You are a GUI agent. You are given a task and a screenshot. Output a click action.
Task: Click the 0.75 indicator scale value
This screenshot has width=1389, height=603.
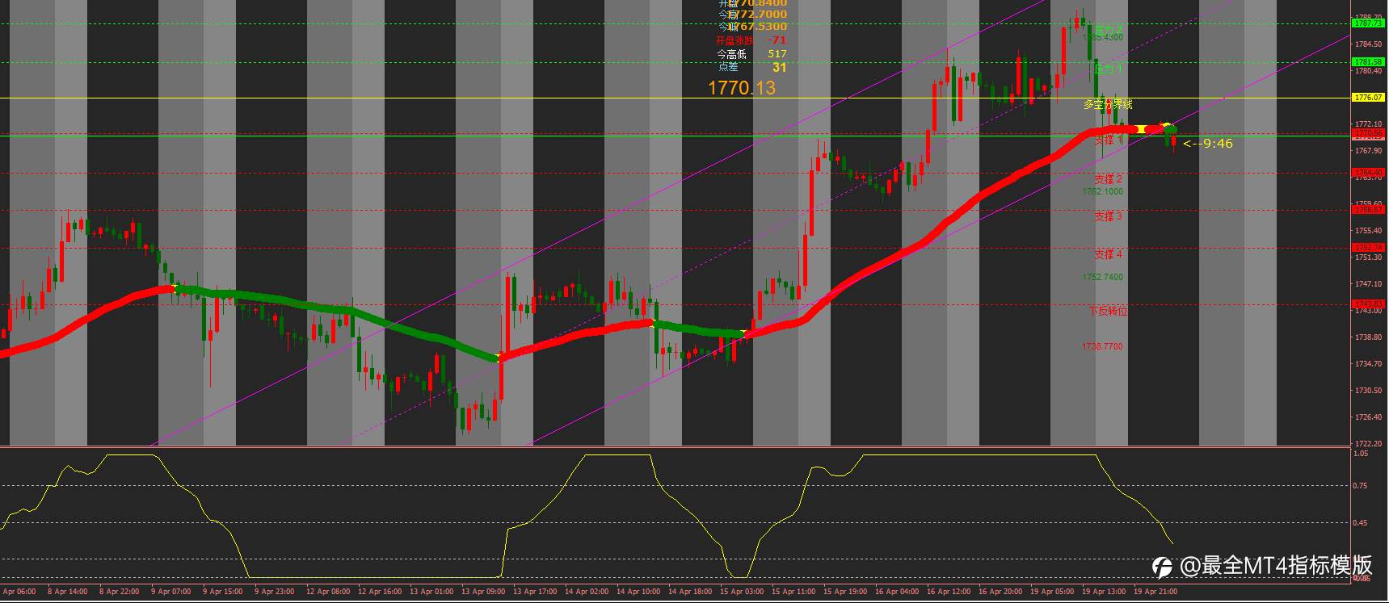1362,485
